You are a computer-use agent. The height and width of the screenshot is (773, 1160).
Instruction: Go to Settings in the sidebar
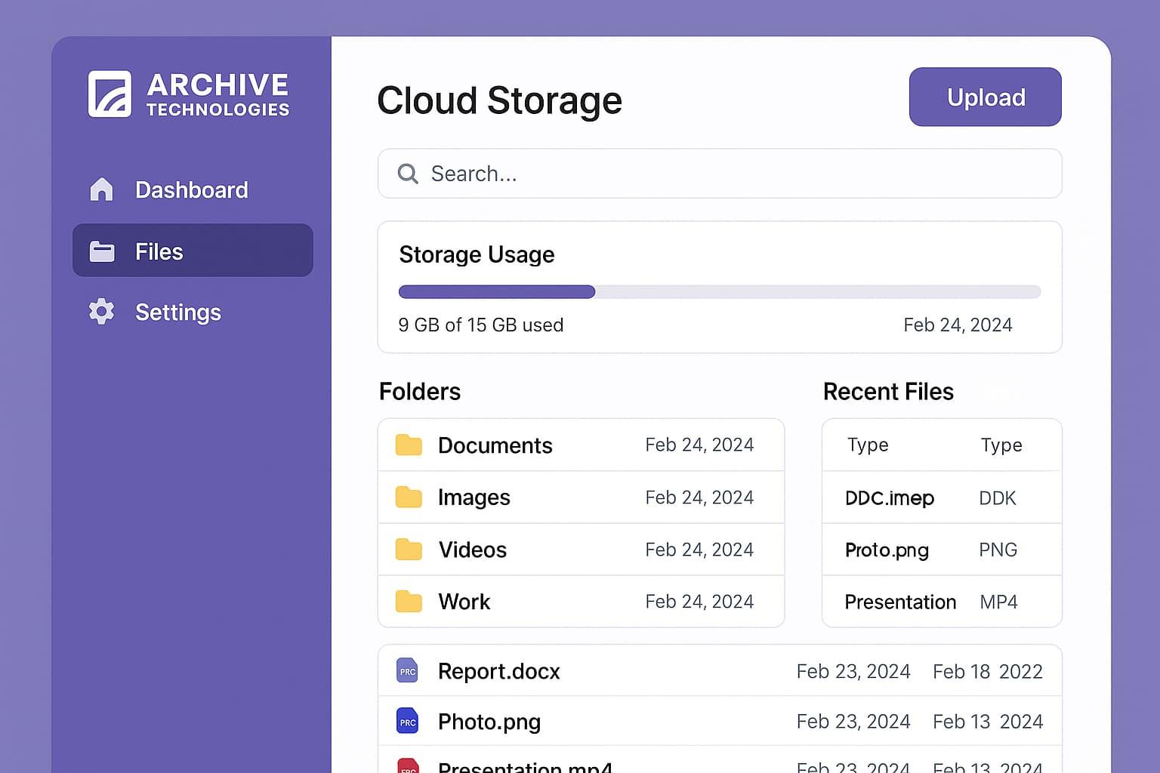click(177, 312)
